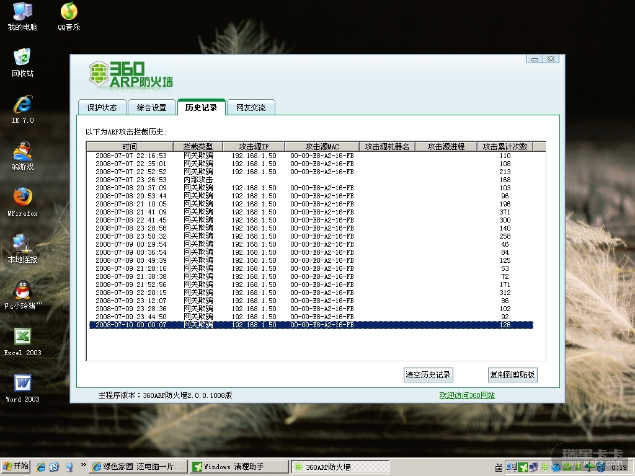
Task: Select row 2008-07-08 20:53:44
Action: pyautogui.click(x=311, y=196)
